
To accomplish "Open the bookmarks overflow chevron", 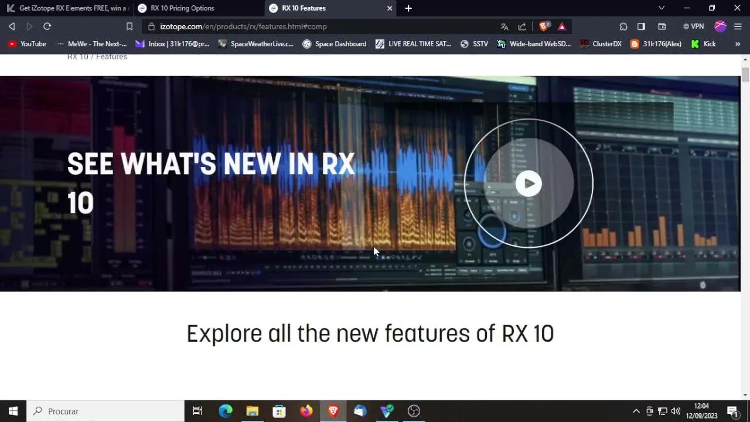I will [738, 43].
